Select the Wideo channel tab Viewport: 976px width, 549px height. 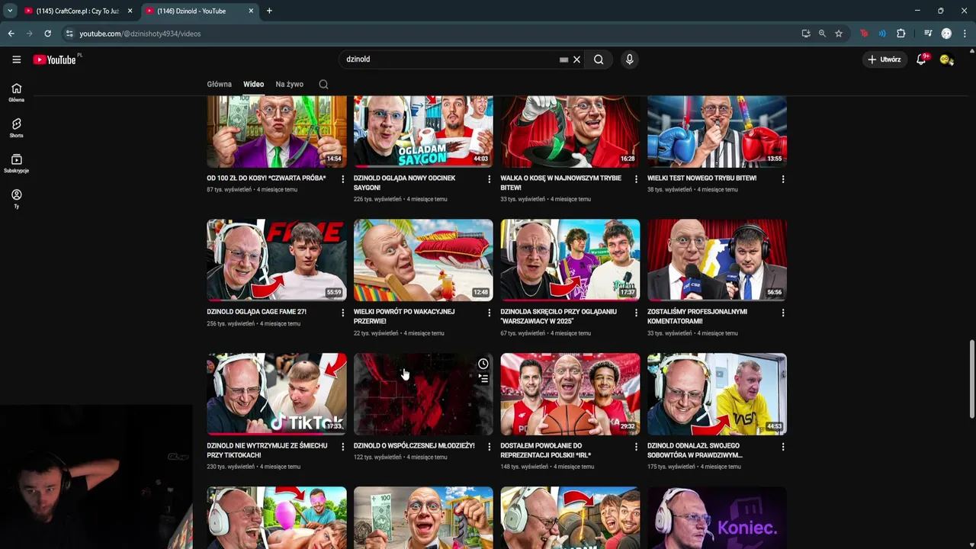click(x=253, y=85)
